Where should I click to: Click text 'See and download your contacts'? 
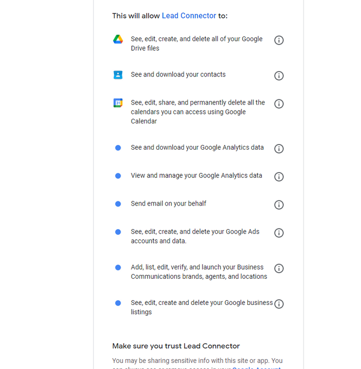point(178,74)
